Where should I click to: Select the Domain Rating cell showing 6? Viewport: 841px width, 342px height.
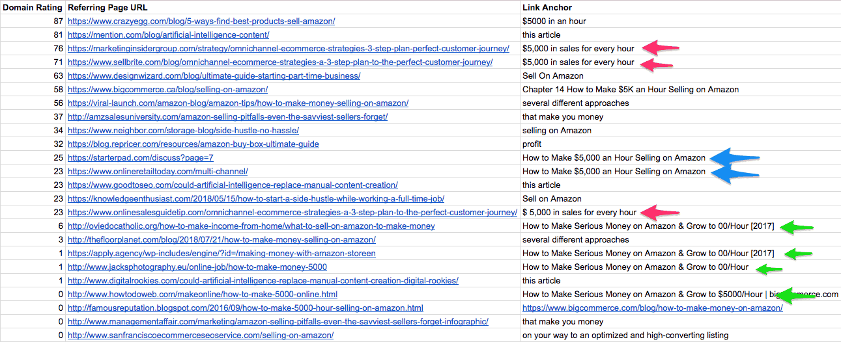(32, 226)
